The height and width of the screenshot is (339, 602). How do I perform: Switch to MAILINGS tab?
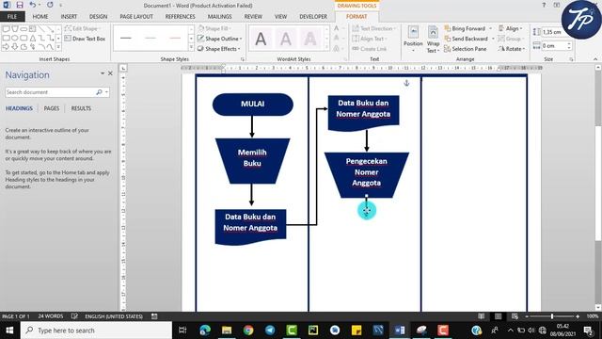point(219,17)
